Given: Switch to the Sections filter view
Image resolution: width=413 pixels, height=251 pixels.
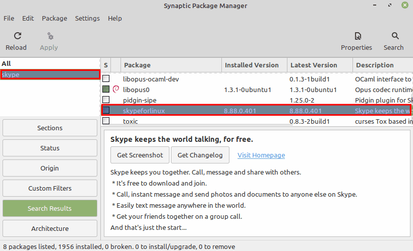Looking at the screenshot, I should pyautogui.click(x=50, y=128).
